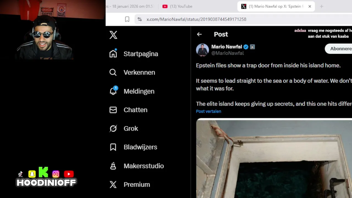The image size is (352, 198).
Task: Click the browser bookmark icon
Action: coord(127,19)
